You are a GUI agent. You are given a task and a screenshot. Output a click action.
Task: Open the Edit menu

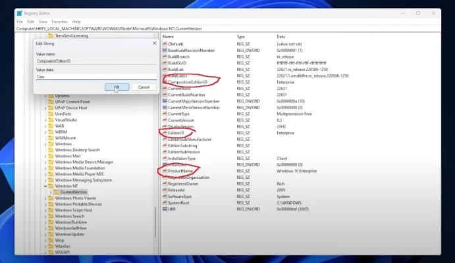[x=29, y=22]
